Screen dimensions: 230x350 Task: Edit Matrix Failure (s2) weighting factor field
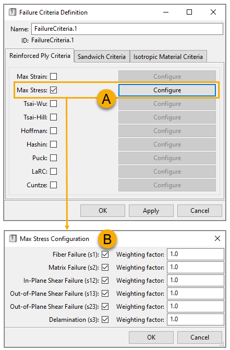tap(196, 267)
